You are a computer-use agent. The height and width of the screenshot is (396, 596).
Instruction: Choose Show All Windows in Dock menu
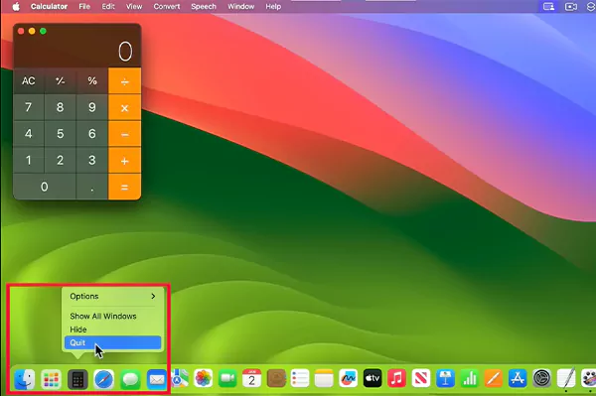113,316
